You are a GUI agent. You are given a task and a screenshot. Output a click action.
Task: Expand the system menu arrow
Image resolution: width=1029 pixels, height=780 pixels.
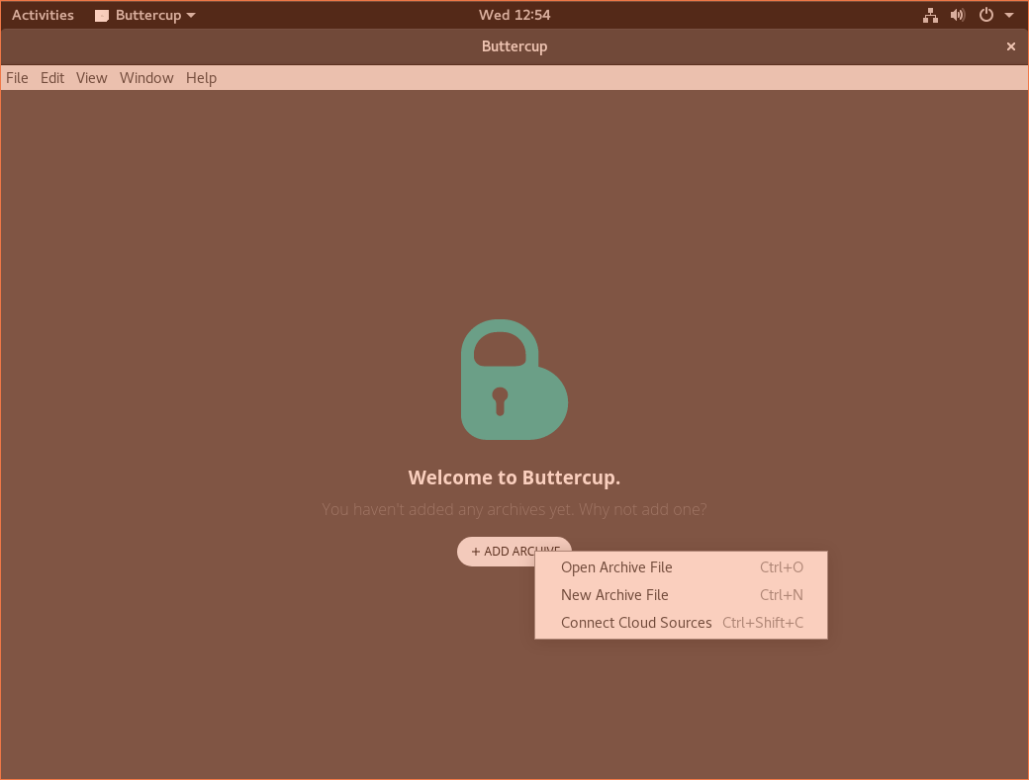(1009, 15)
